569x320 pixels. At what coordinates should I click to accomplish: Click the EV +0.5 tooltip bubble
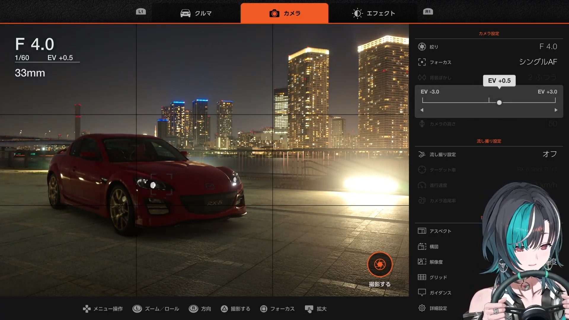(499, 81)
